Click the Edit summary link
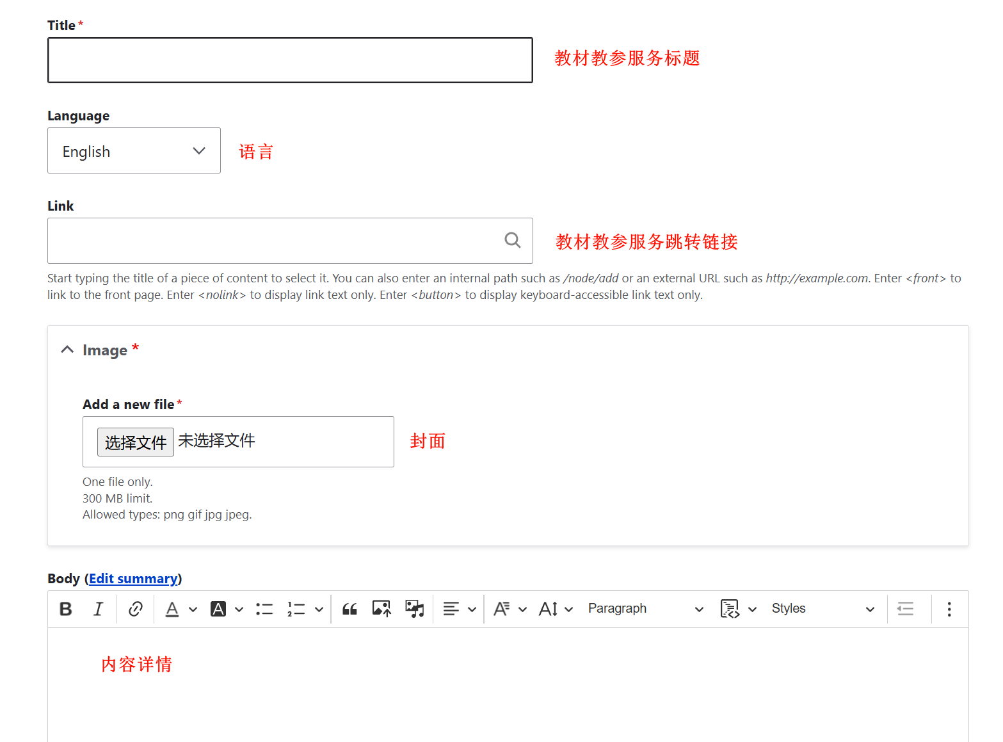 (133, 579)
